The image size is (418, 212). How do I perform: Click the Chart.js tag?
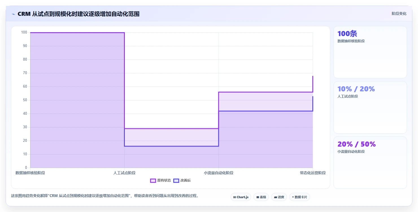point(241,197)
